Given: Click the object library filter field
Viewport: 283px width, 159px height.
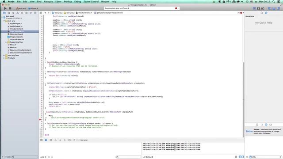Looking at the screenshot, I should tap(266, 157).
